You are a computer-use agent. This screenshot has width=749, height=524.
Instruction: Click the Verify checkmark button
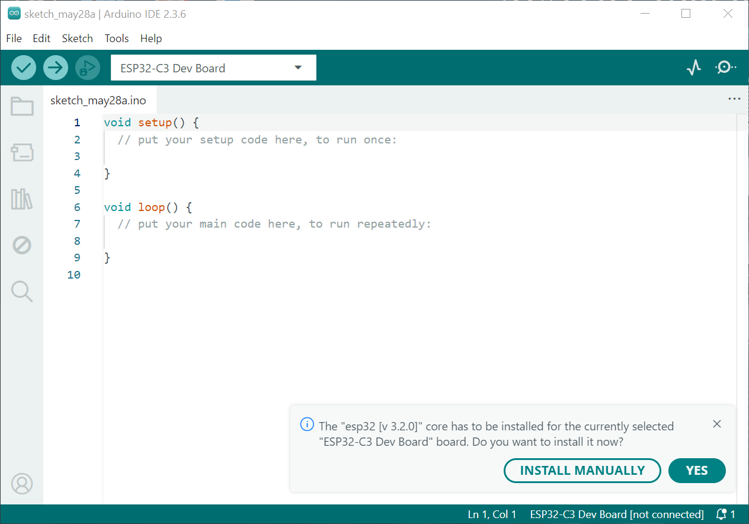coord(24,68)
